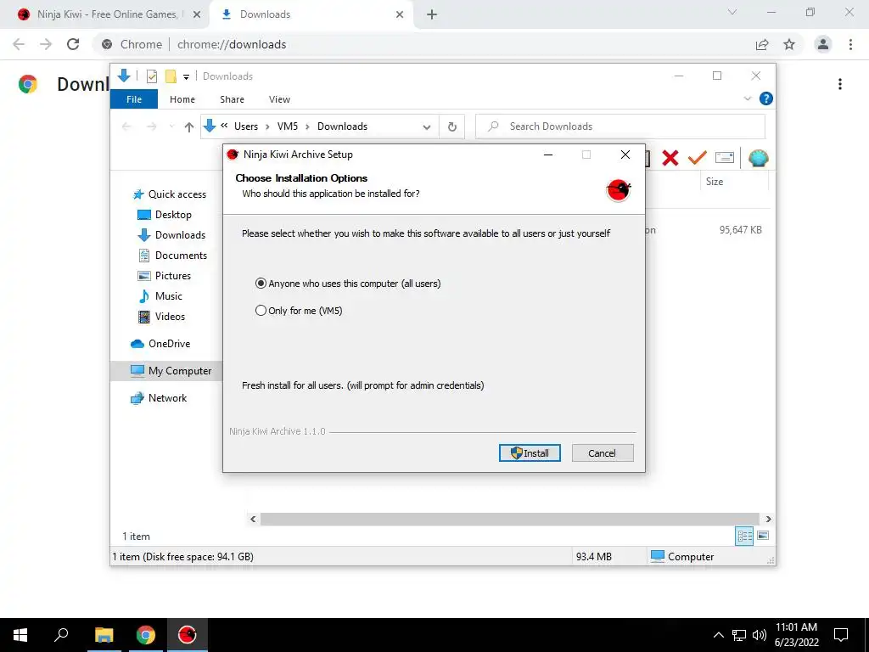This screenshot has height=652, width=869.
Task: Open Chrome main menu three dots
Action: coord(850,44)
